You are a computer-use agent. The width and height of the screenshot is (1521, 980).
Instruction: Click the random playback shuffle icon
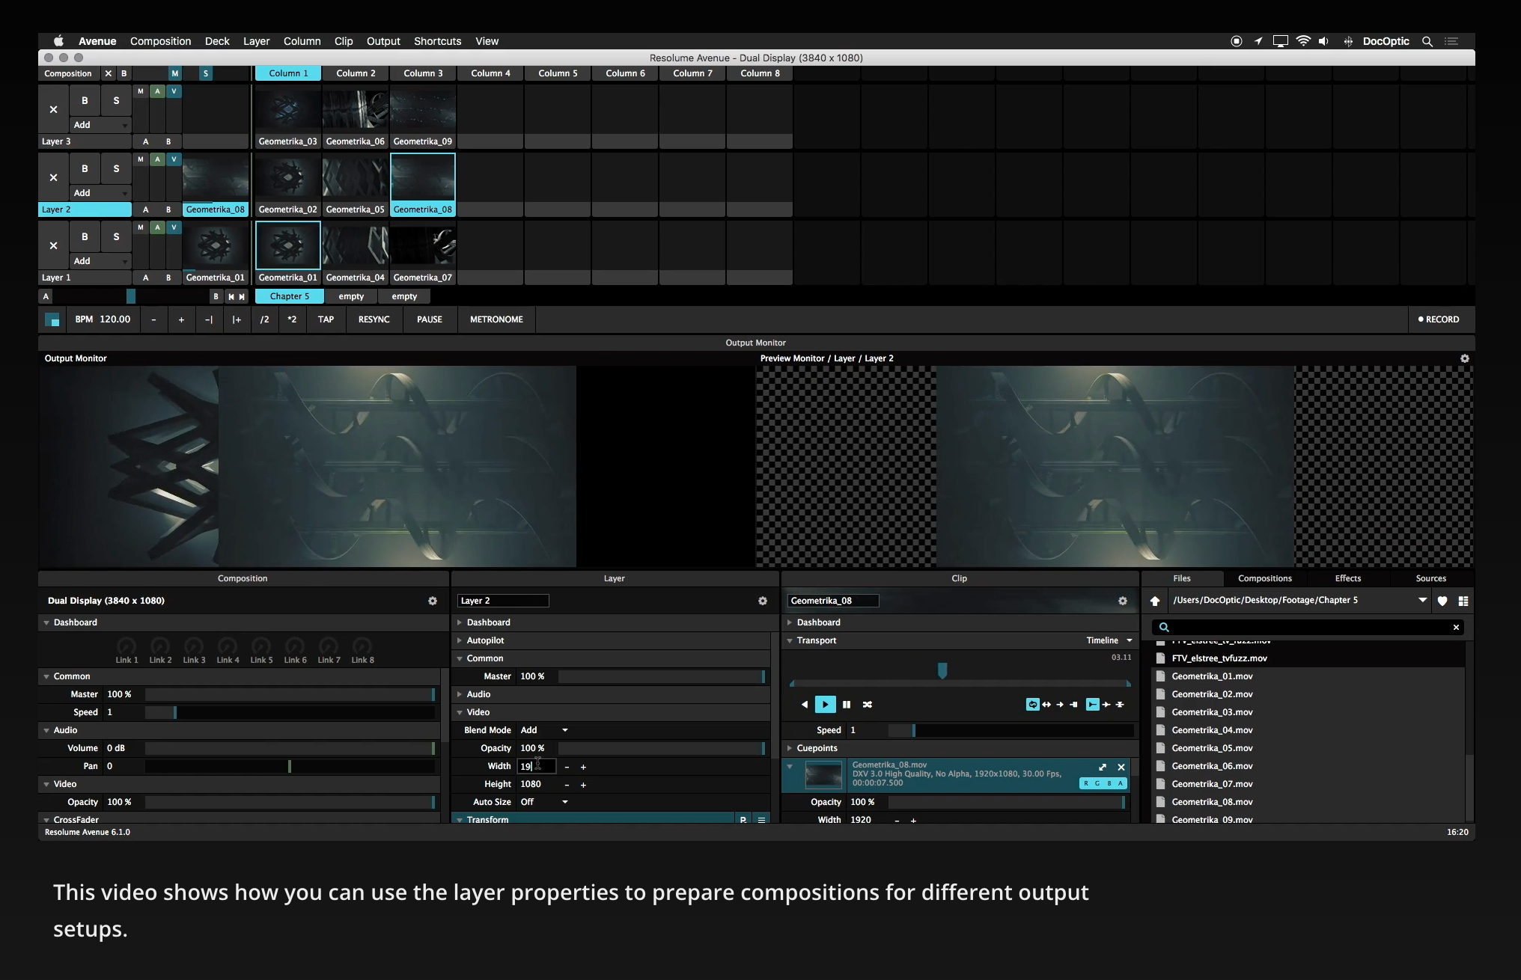tap(868, 705)
